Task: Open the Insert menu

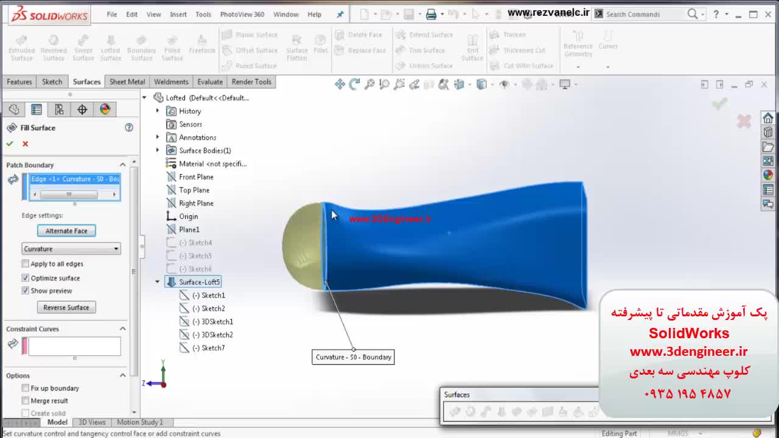Action: [x=178, y=14]
